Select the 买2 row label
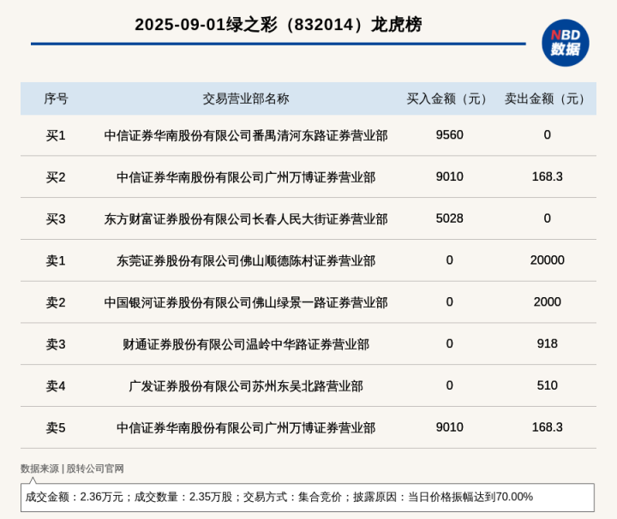 pos(56,177)
